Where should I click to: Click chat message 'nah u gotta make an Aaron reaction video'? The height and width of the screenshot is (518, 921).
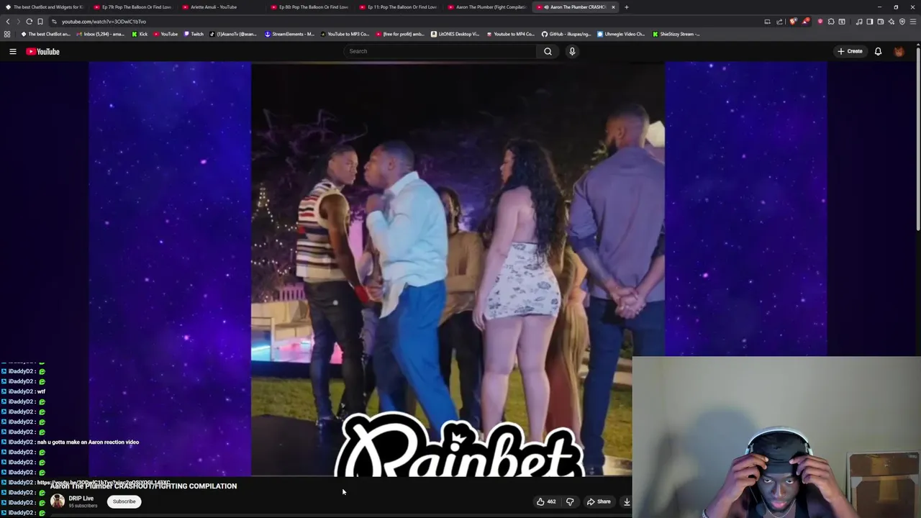point(88,442)
